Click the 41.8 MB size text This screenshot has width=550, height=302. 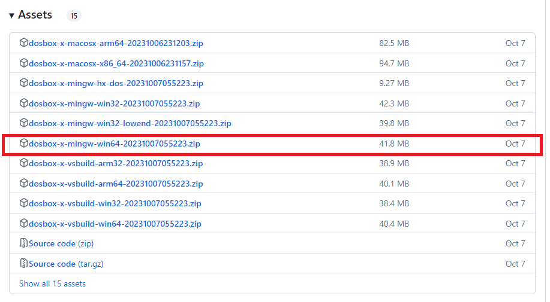(x=394, y=144)
